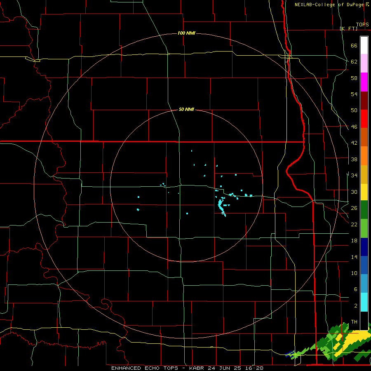Click the 38 legend value
Image resolution: width=371 pixels, height=371 pixels.
(x=354, y=159)
